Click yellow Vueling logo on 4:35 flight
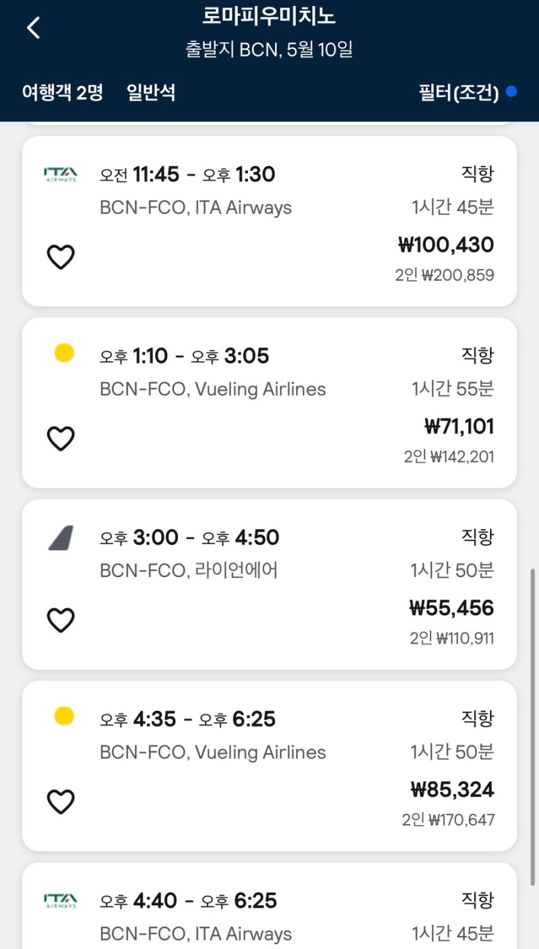The height and width of the screenshot is (949, 539). [64, 716]
